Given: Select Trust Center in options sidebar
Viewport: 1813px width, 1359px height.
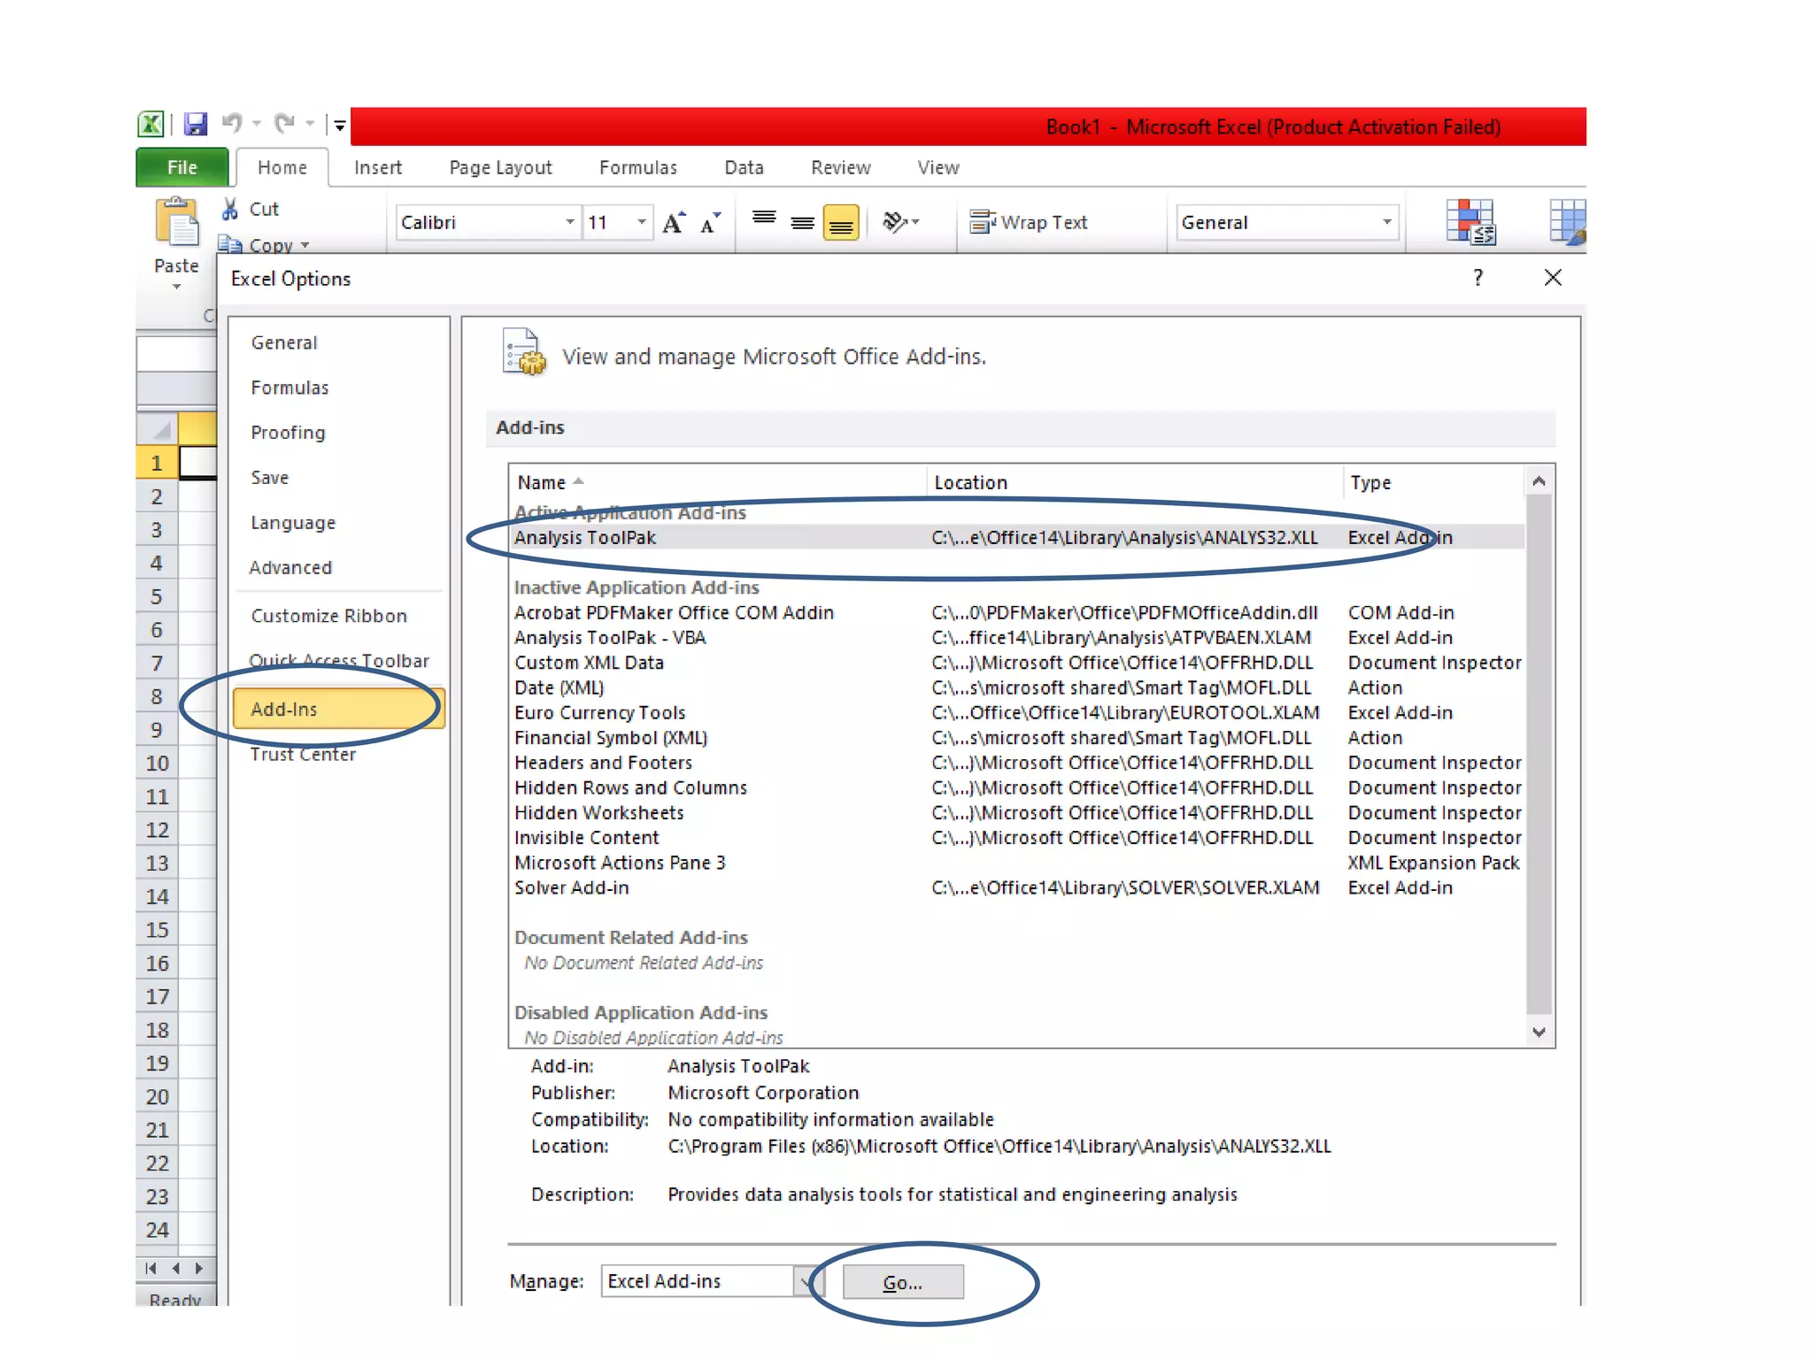Looking at the screenshot, I should point(303,754).
